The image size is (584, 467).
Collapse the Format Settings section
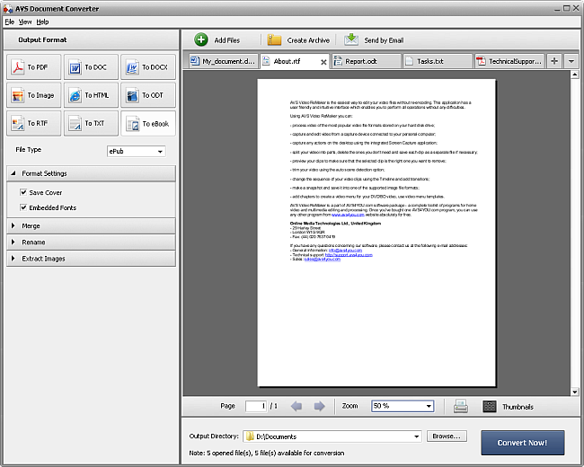point(91,173)
